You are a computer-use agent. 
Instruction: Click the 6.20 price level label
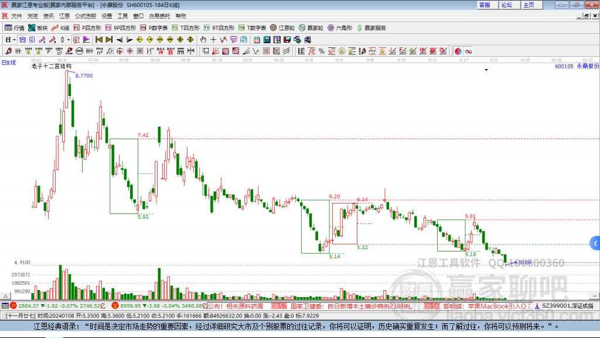335,196
